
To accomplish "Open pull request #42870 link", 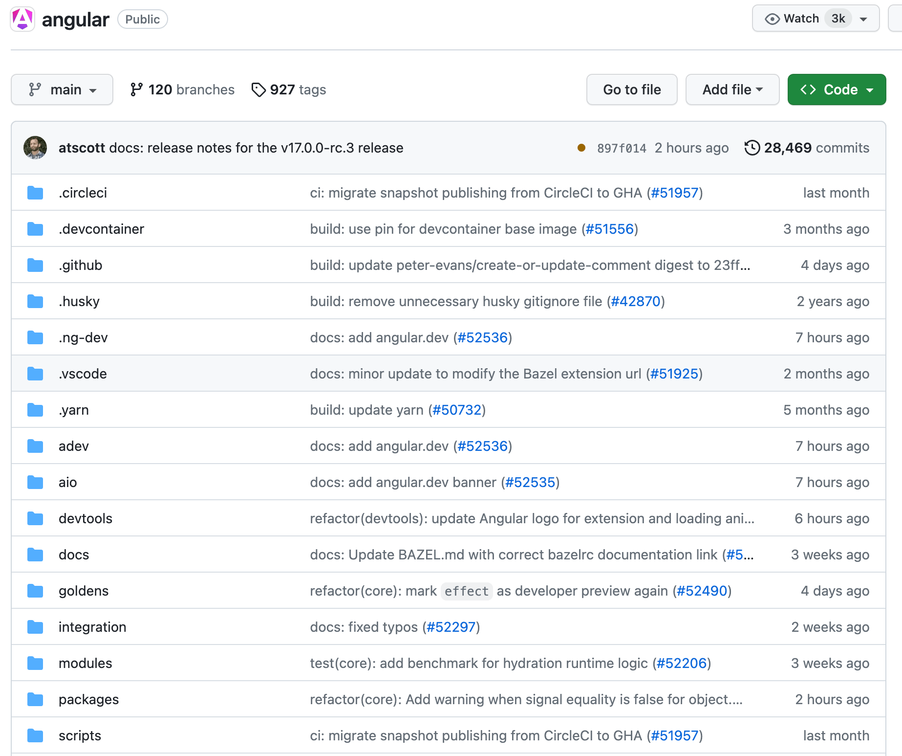I will (x=636, y=301).
